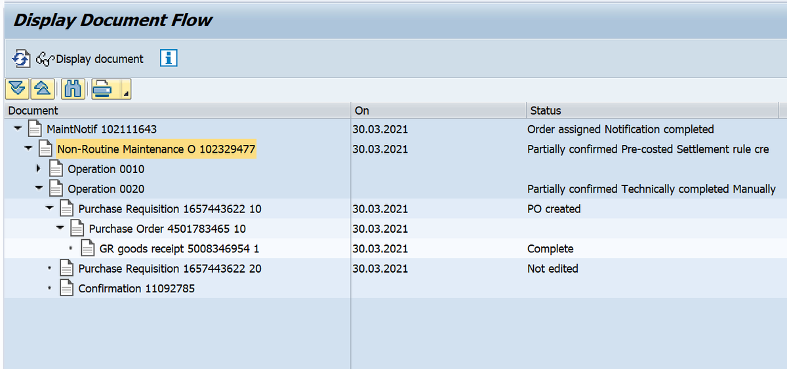Click document icon beside Operation 0020
This screenshot has width=787, height=369.
(x=57, y=189)
